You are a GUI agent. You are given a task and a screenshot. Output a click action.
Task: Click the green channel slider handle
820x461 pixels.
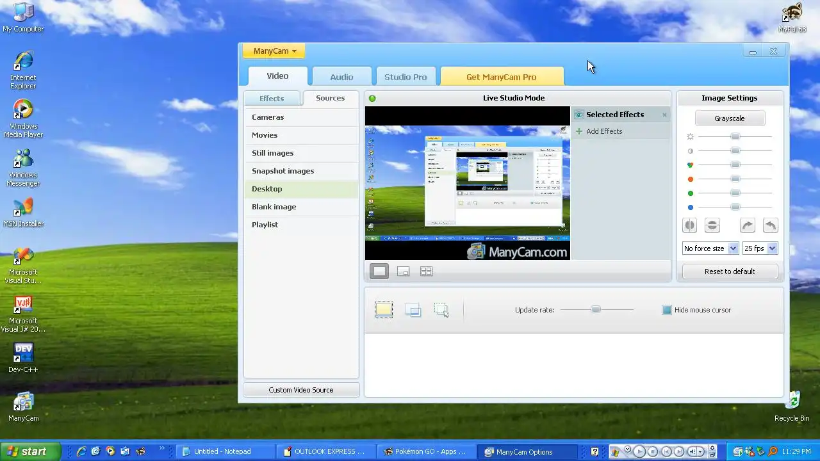pos(735,193)
